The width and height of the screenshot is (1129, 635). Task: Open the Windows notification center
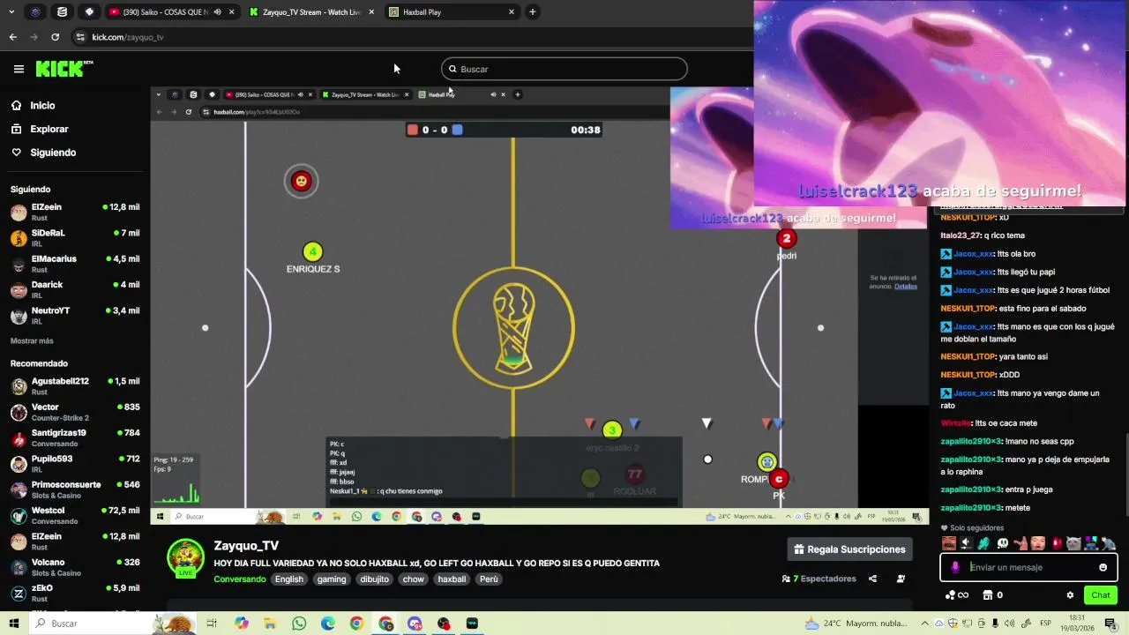click(1110, 624)
